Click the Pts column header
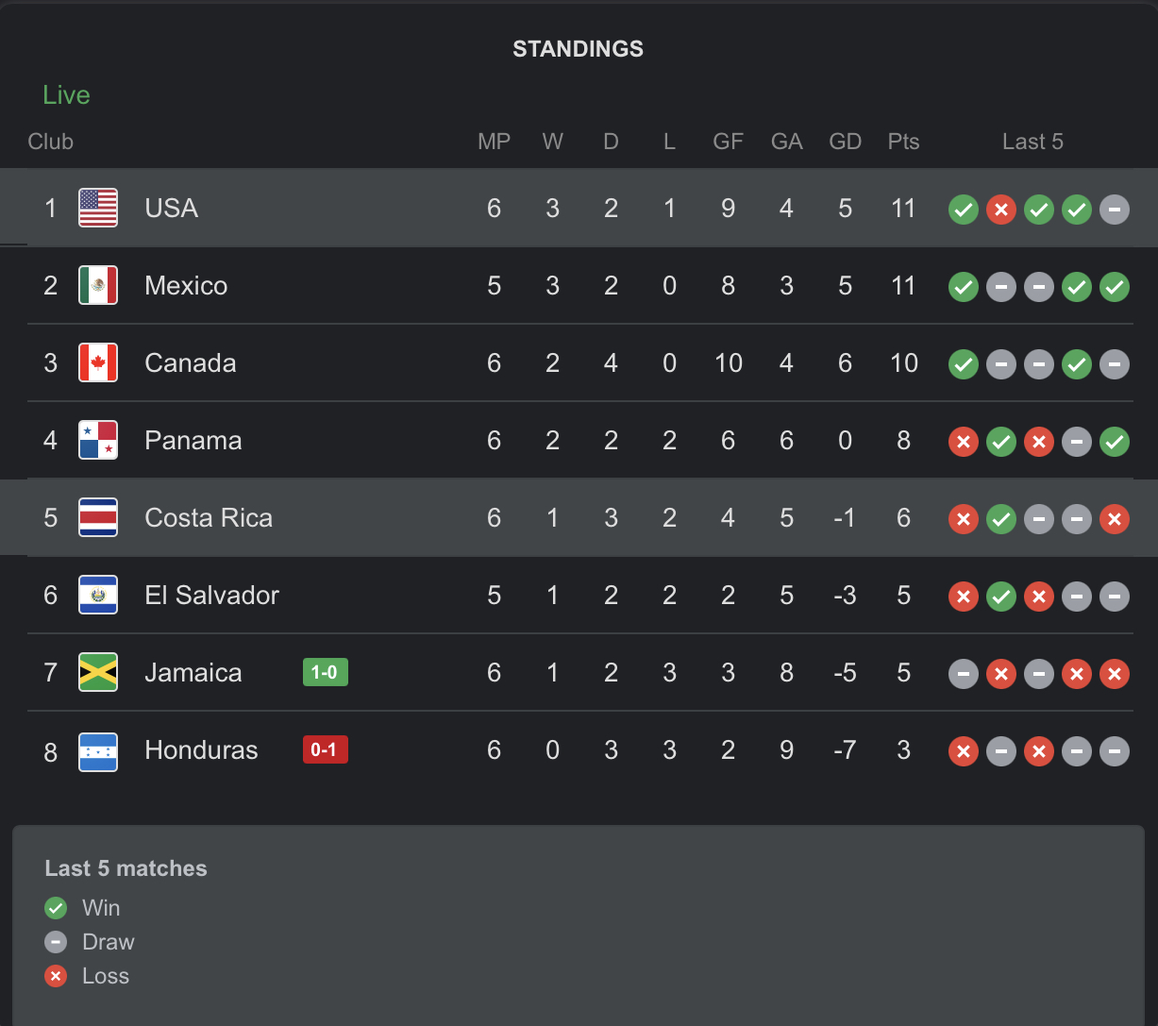 point(903,142)
